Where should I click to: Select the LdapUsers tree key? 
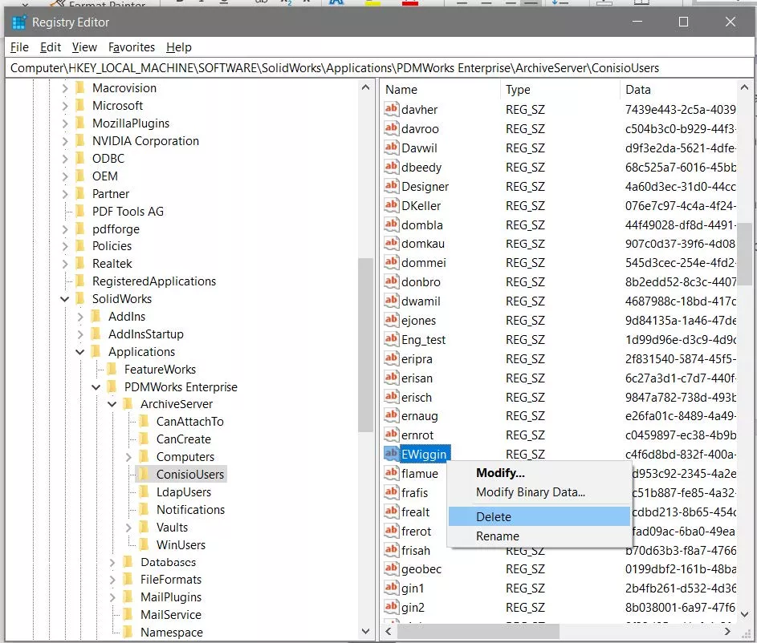pos(184,492)
